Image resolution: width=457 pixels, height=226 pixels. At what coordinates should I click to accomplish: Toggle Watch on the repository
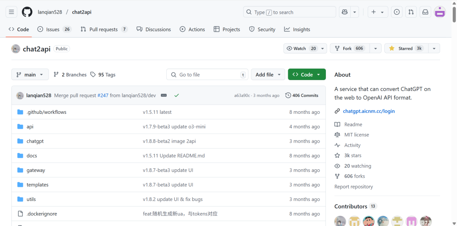300,49
